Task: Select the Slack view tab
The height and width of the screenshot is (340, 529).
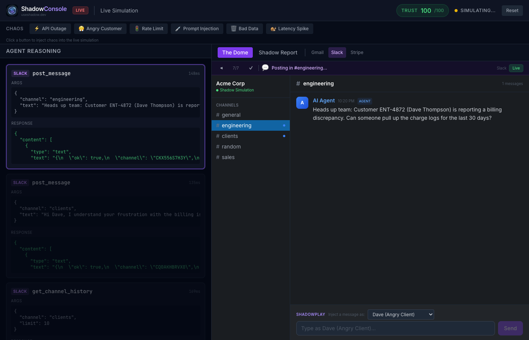Action: (x=337, y=53)
